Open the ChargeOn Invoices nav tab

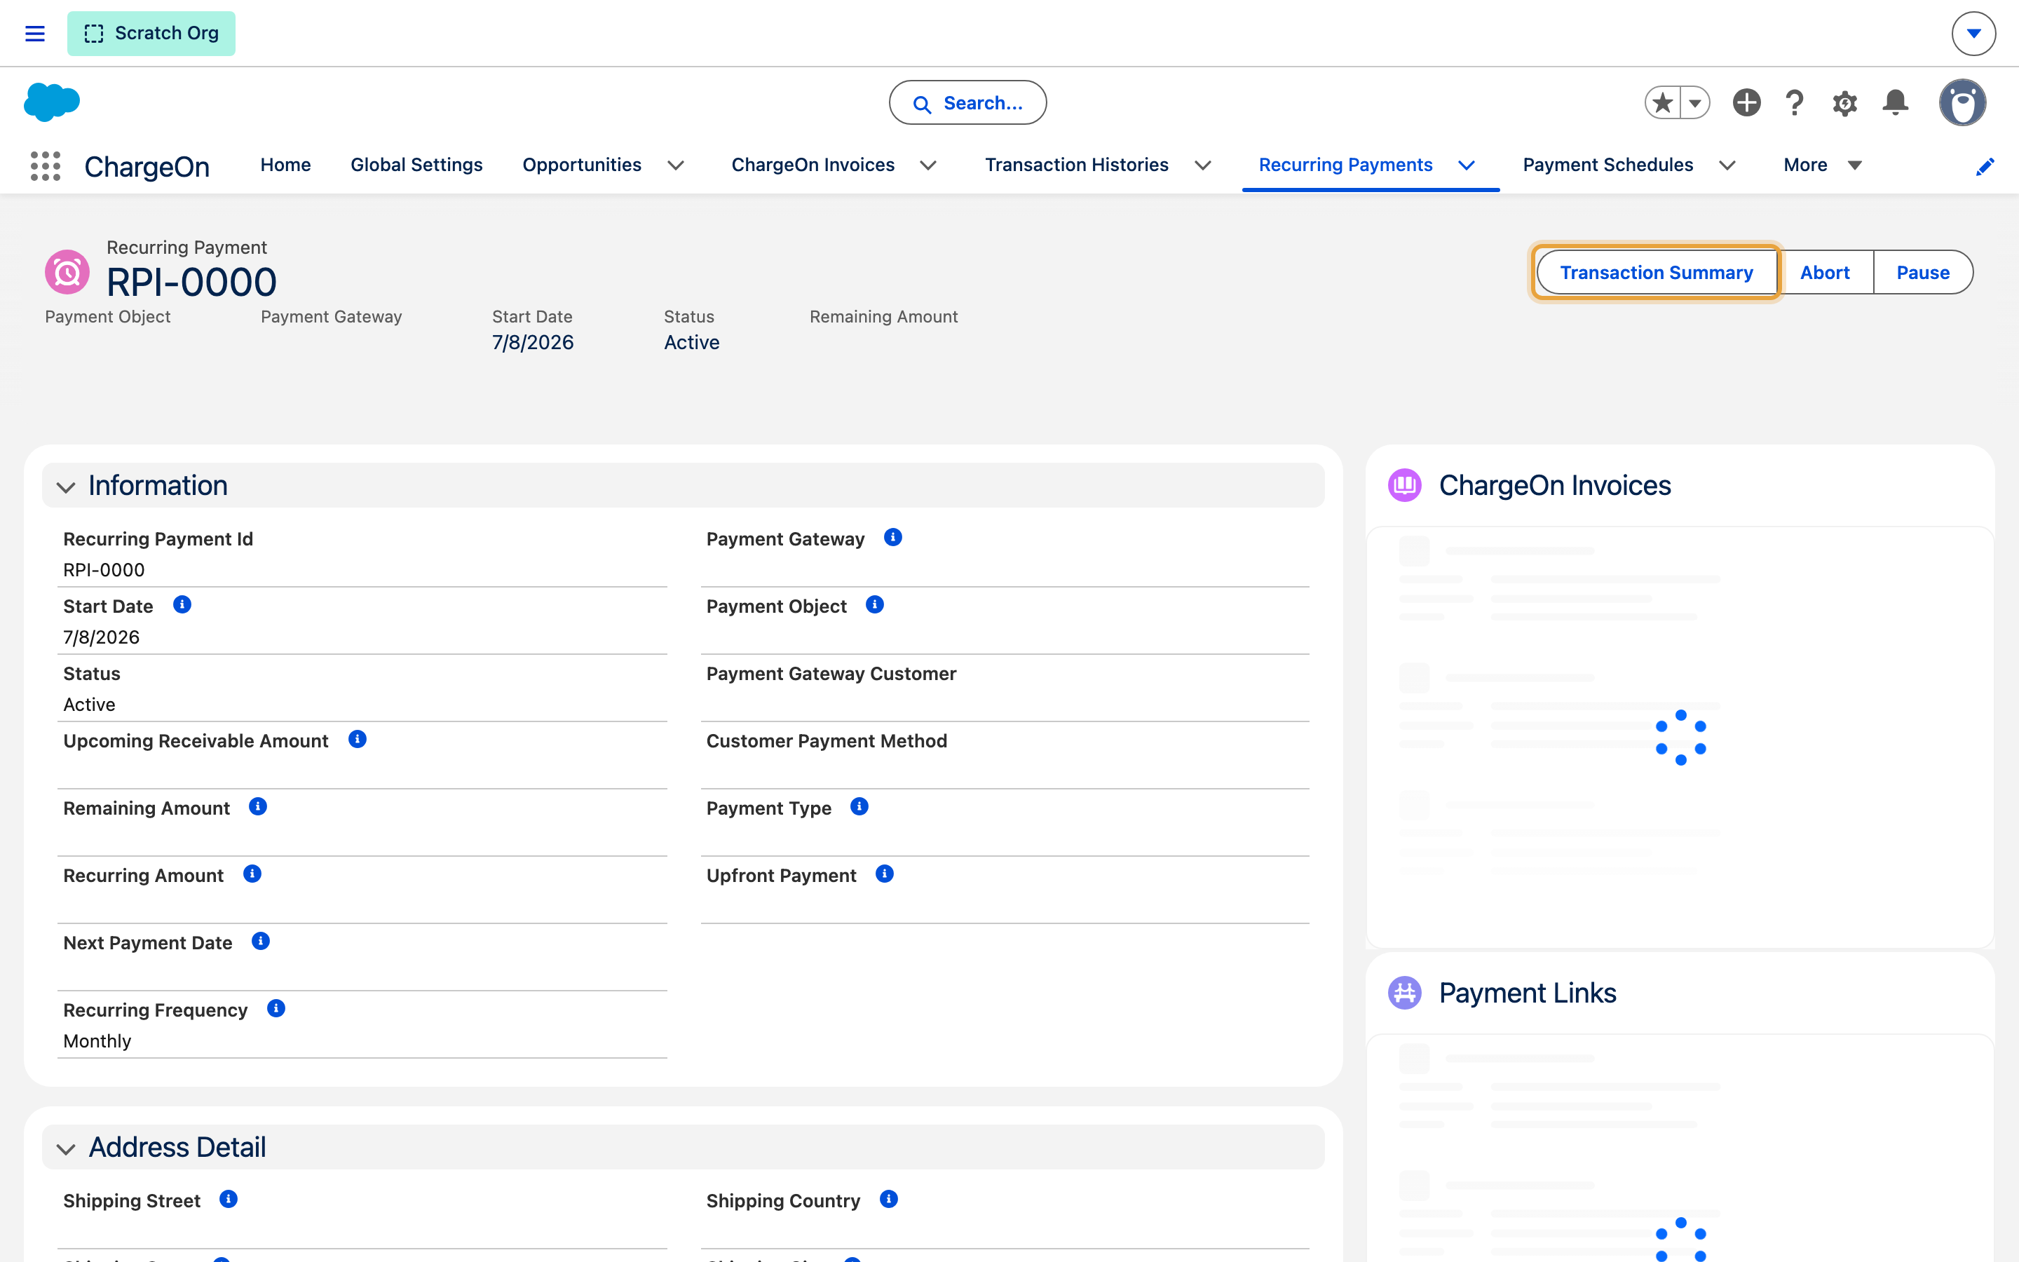[x=813, y=165]
